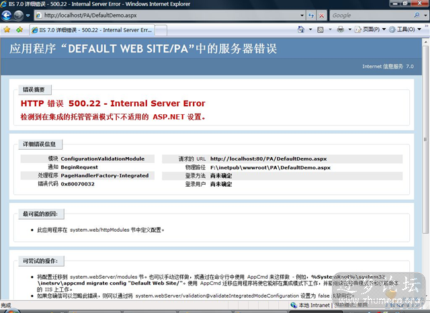This screenshot has height=313, width=430.
Task: Click the 可尝试的操作 section label
Action: [x=40, y=261]
